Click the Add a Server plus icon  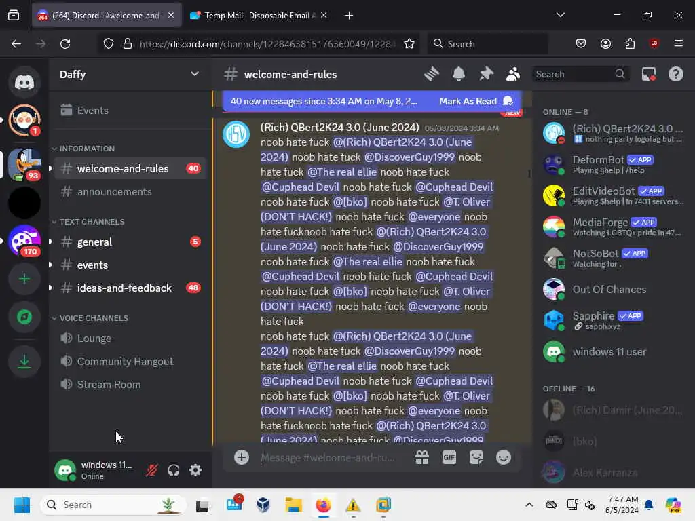[24, 279]
